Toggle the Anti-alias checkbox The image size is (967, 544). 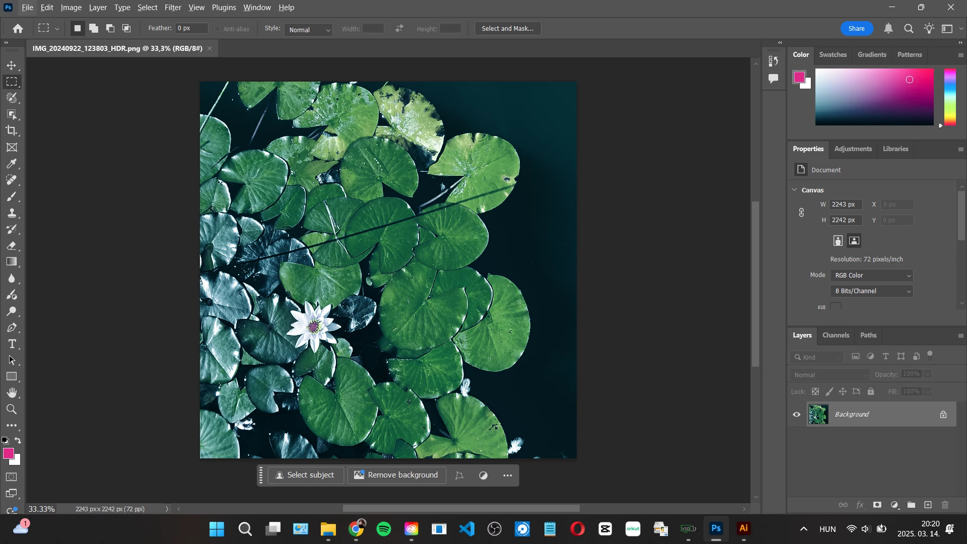pyautogui.click(x=218, y=29)
